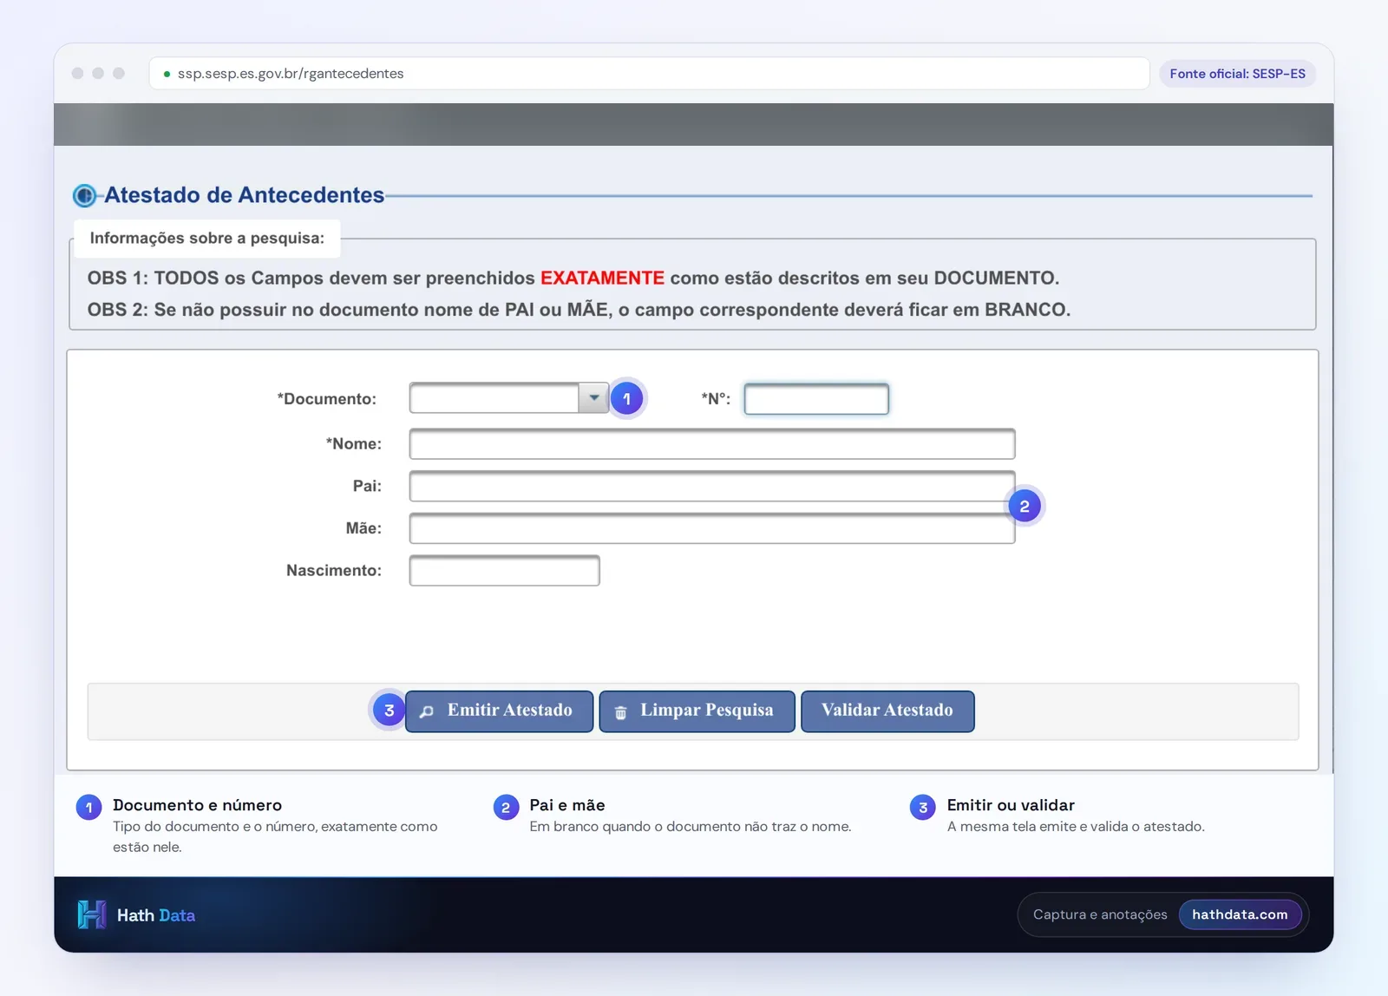Click the Nascimento date field

click(x=504, y=571)
